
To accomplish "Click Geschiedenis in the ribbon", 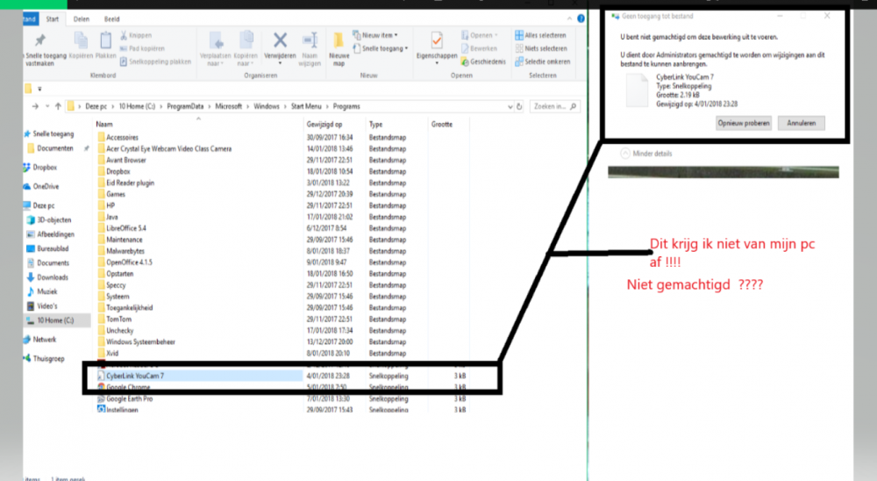I will 483,61.
